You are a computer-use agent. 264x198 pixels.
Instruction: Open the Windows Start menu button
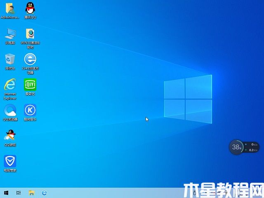click(x=6, y=193)
